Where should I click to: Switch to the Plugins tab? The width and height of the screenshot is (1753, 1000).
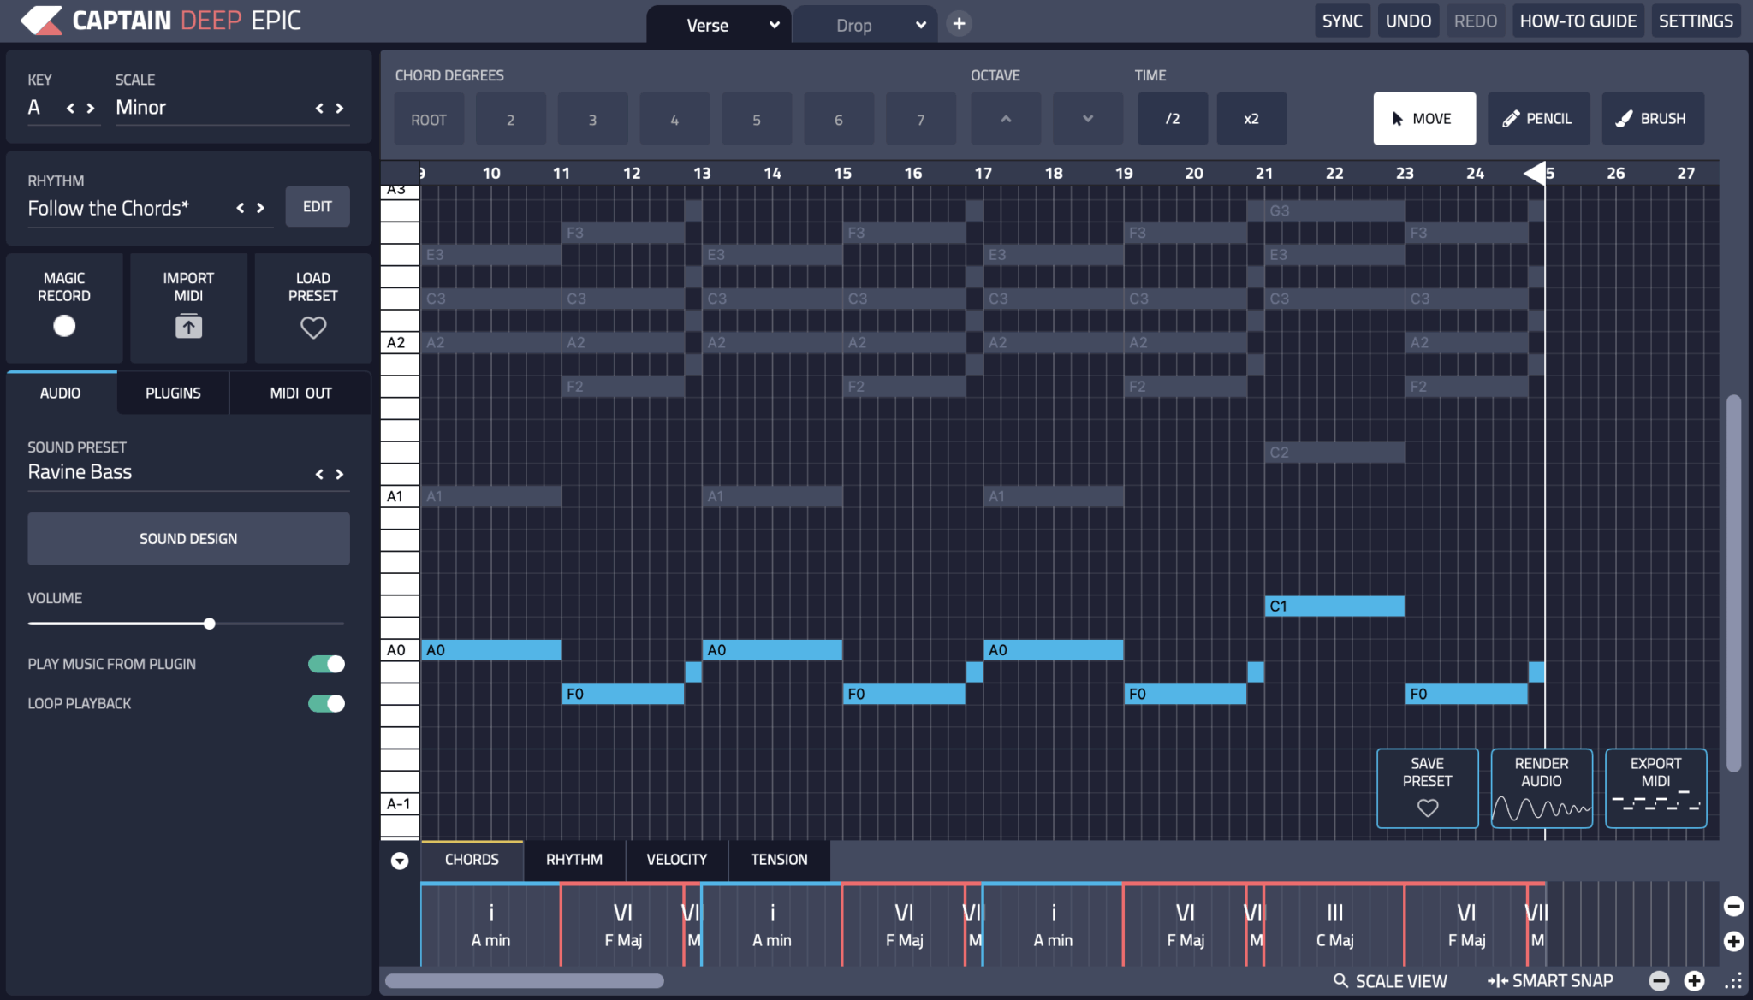click(x=173, y=393)
